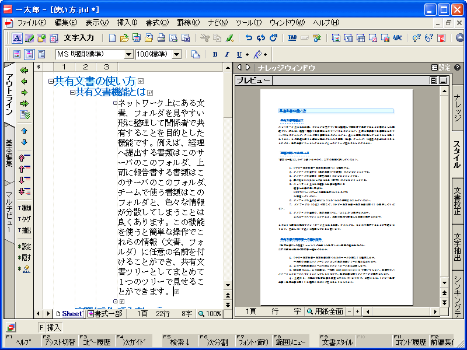Image resolution: width=467 pixels, height=350 pixels.
Task: Open the ヘルプ(H) menu
Action: tap(326, 23)
